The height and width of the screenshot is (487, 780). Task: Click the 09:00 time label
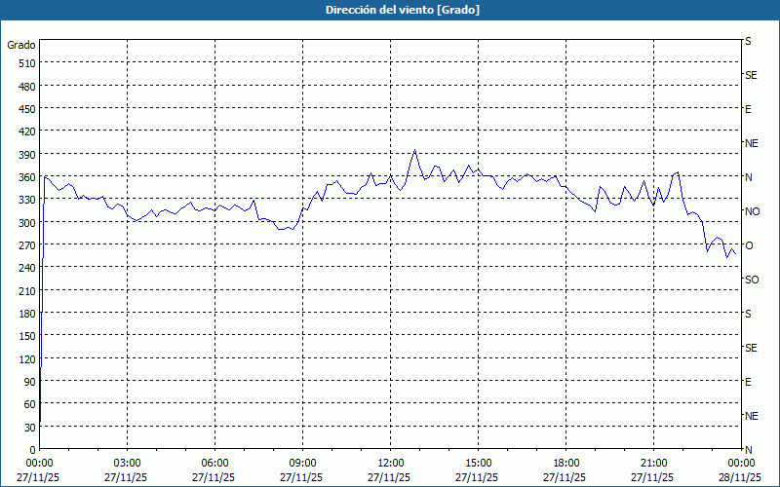(x=302, y=463)
